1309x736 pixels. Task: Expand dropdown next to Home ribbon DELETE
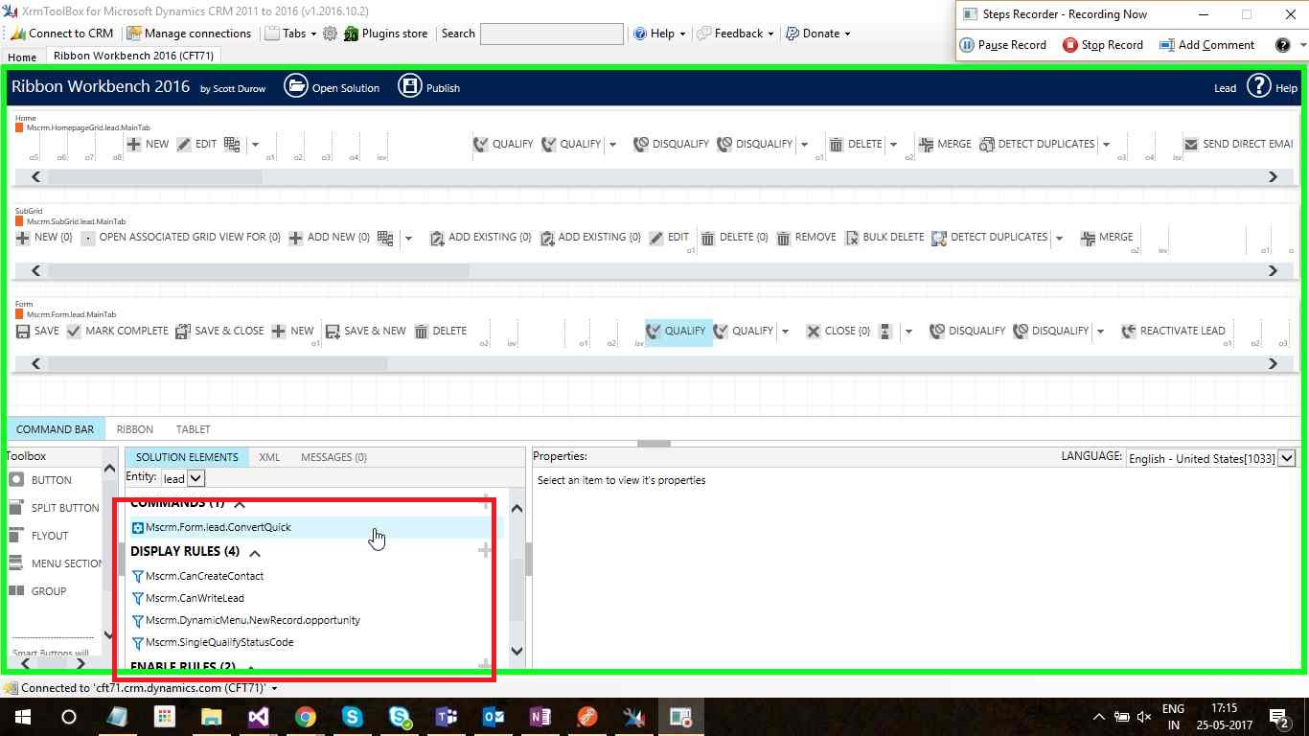[893, 145]
